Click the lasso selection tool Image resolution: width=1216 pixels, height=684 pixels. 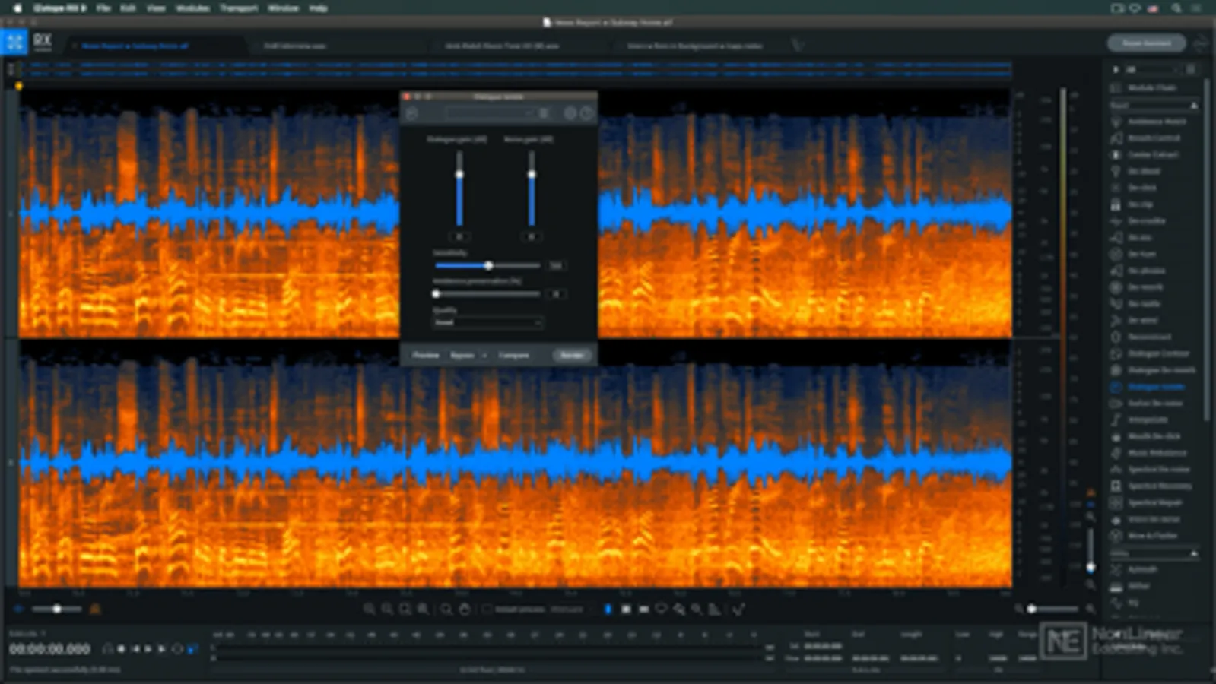point(661,610)
